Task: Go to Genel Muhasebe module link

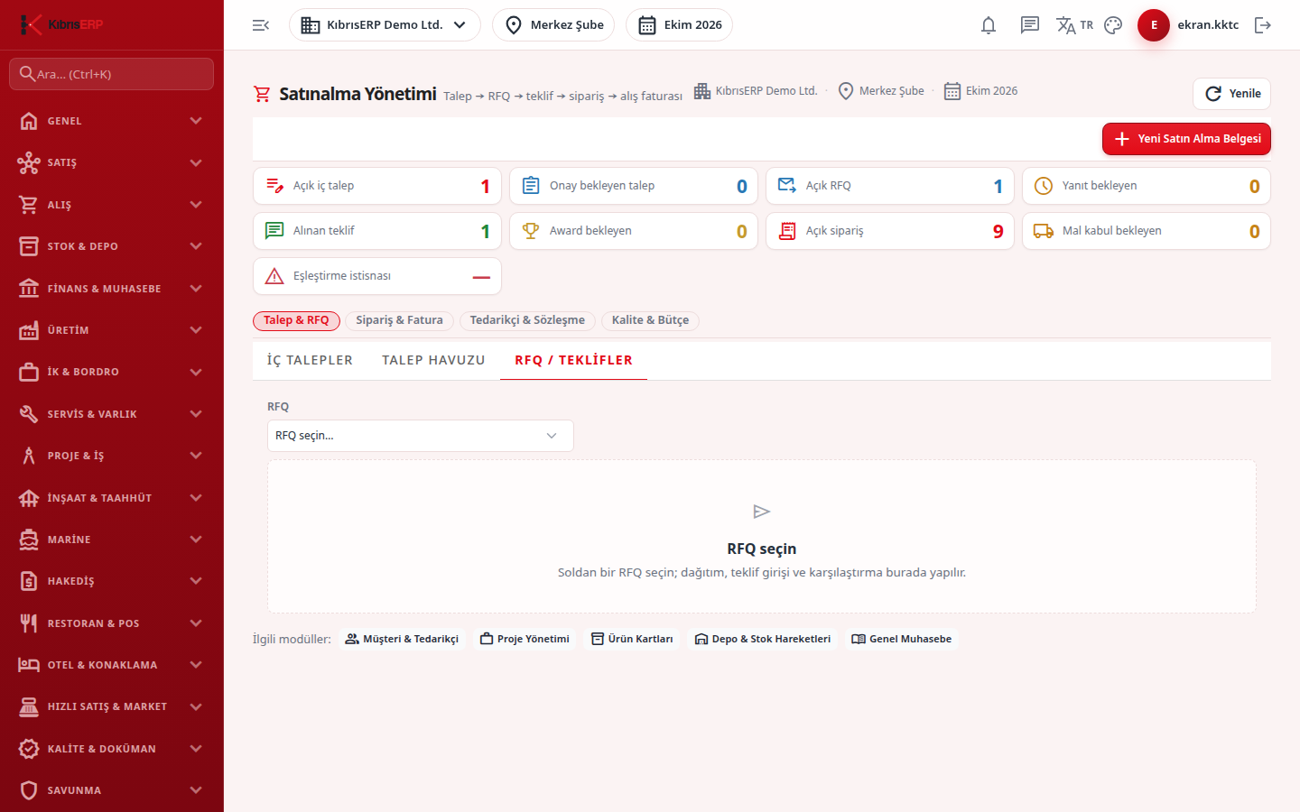Action: pos(901,639)
